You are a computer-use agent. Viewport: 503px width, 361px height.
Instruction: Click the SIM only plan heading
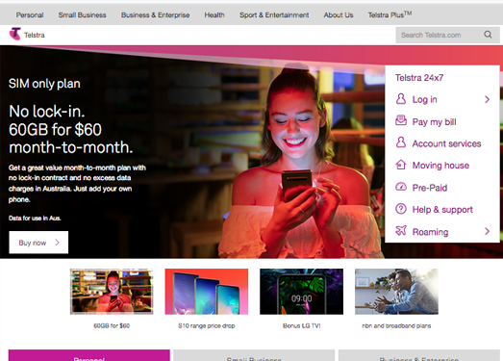tap(44, 84)
